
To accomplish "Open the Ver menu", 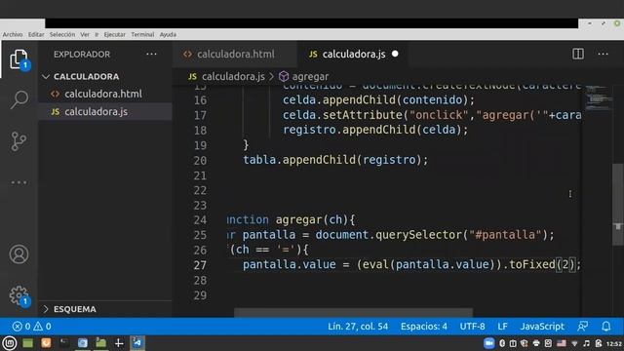I will coord(85,35).
